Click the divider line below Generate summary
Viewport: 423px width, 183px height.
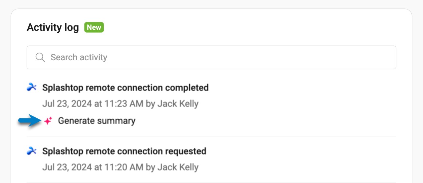coord(211,137)
